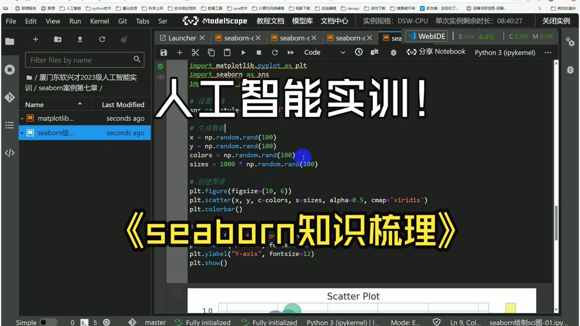Open the WebIDE button
Screen dimensions: 580x326
(427, 36)
